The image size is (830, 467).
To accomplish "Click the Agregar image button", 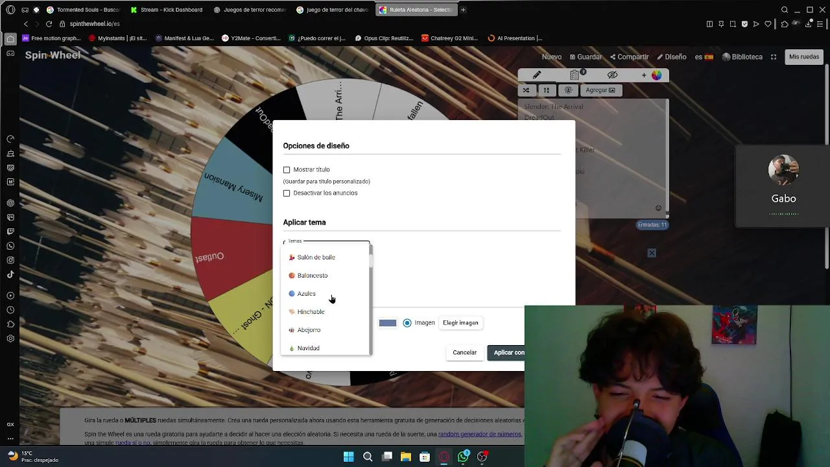I will (600, 90).
